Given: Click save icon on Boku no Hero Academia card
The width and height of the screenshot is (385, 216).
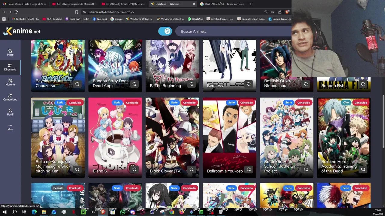Looking at the screenshot, I should pos(363,169).
